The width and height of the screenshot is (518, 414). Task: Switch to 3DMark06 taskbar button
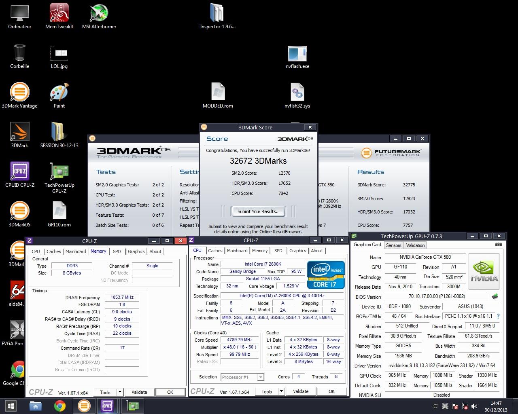click(x=84, y=406)
